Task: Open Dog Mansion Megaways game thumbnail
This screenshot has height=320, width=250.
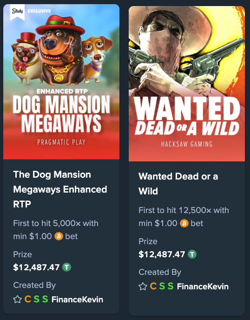Action: [61, 82]
